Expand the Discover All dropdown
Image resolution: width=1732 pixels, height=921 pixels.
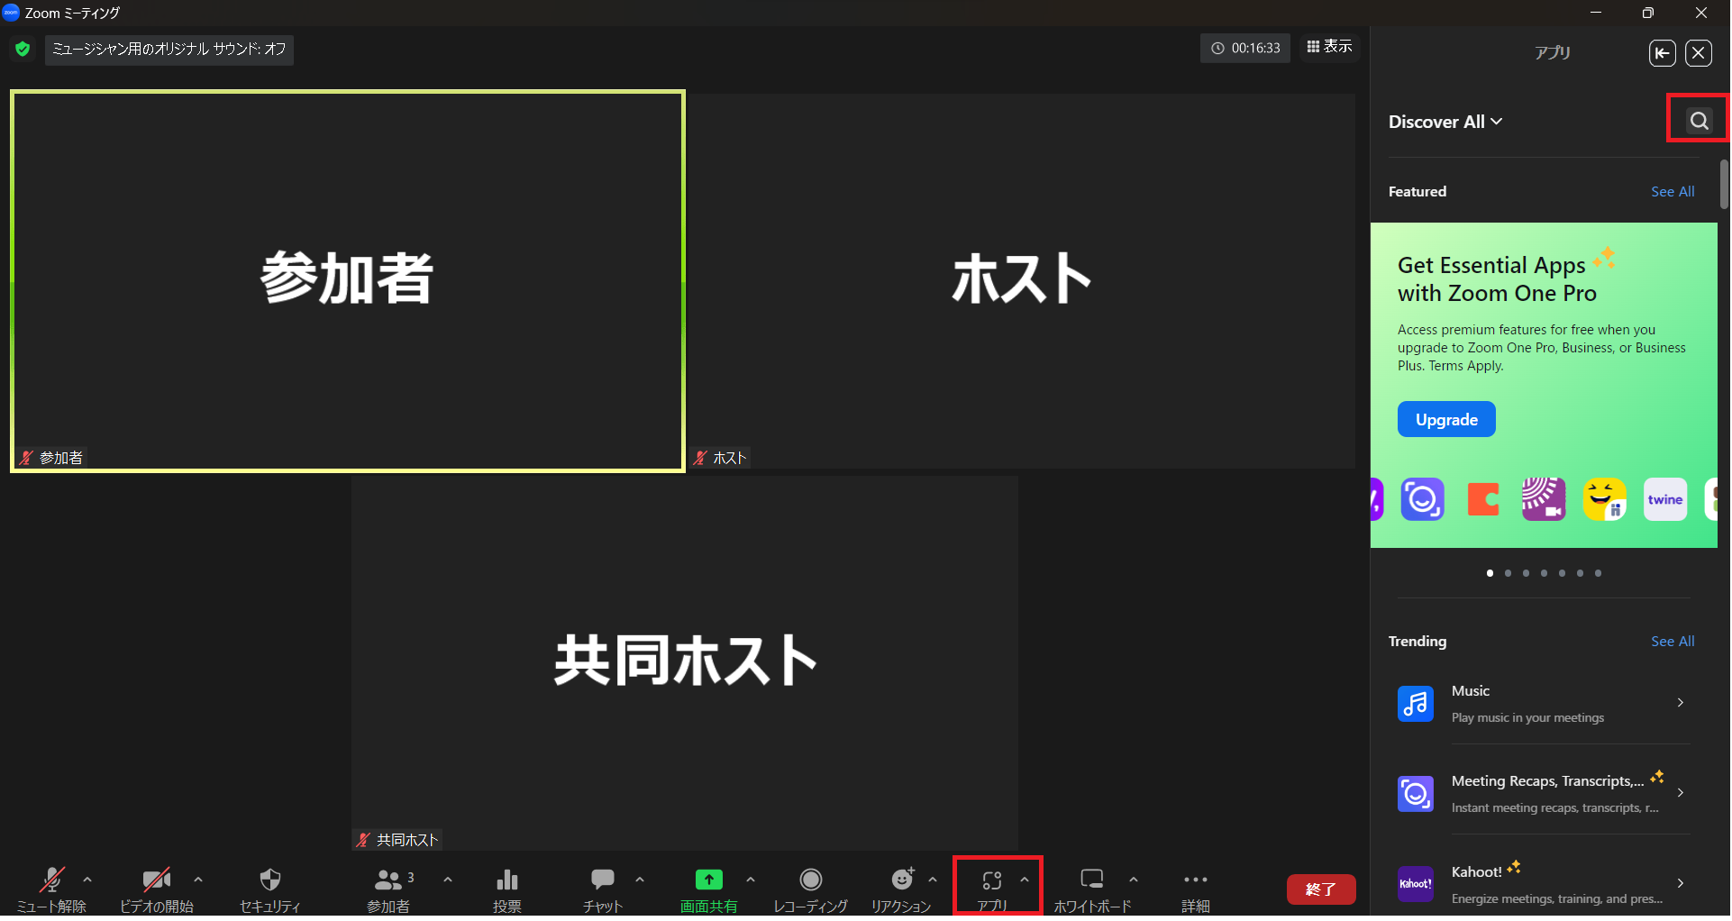[1445, 122]
